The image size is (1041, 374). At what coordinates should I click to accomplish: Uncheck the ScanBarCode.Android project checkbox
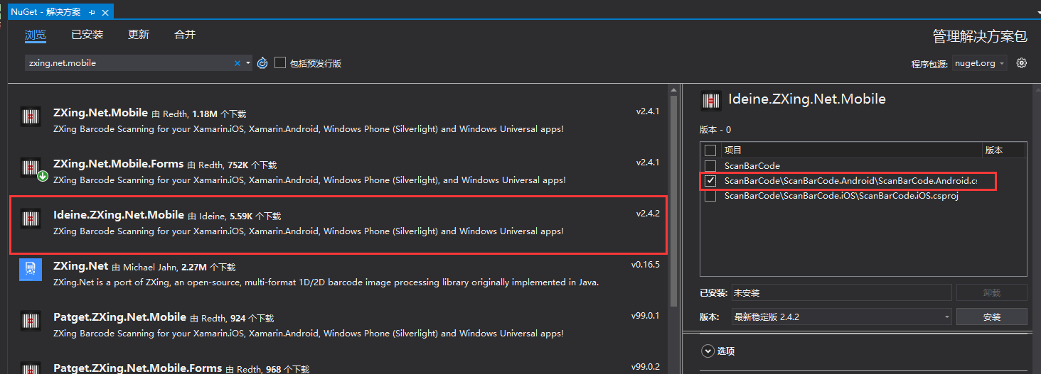click(710, 181)
